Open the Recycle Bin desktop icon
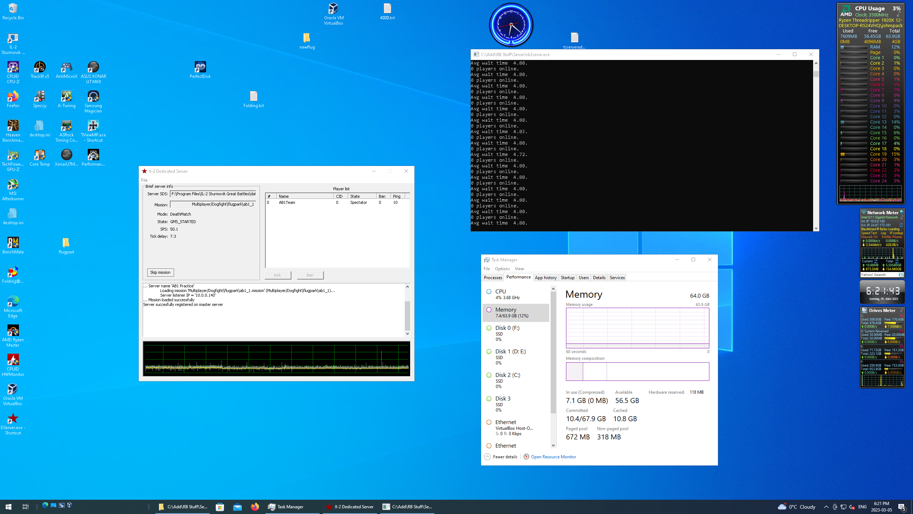Screen dimensions: 913x514 point(13,11)
